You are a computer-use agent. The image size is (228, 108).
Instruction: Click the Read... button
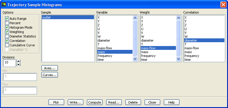click(x=114, y=102)
